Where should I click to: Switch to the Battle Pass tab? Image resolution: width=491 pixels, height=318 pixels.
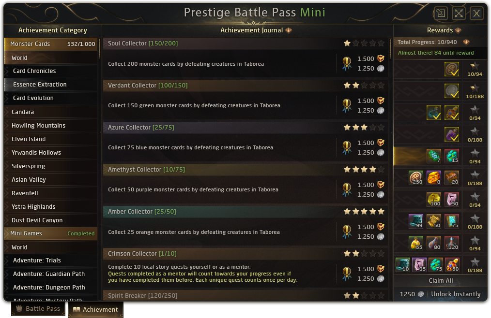click(x=38, y=309)
